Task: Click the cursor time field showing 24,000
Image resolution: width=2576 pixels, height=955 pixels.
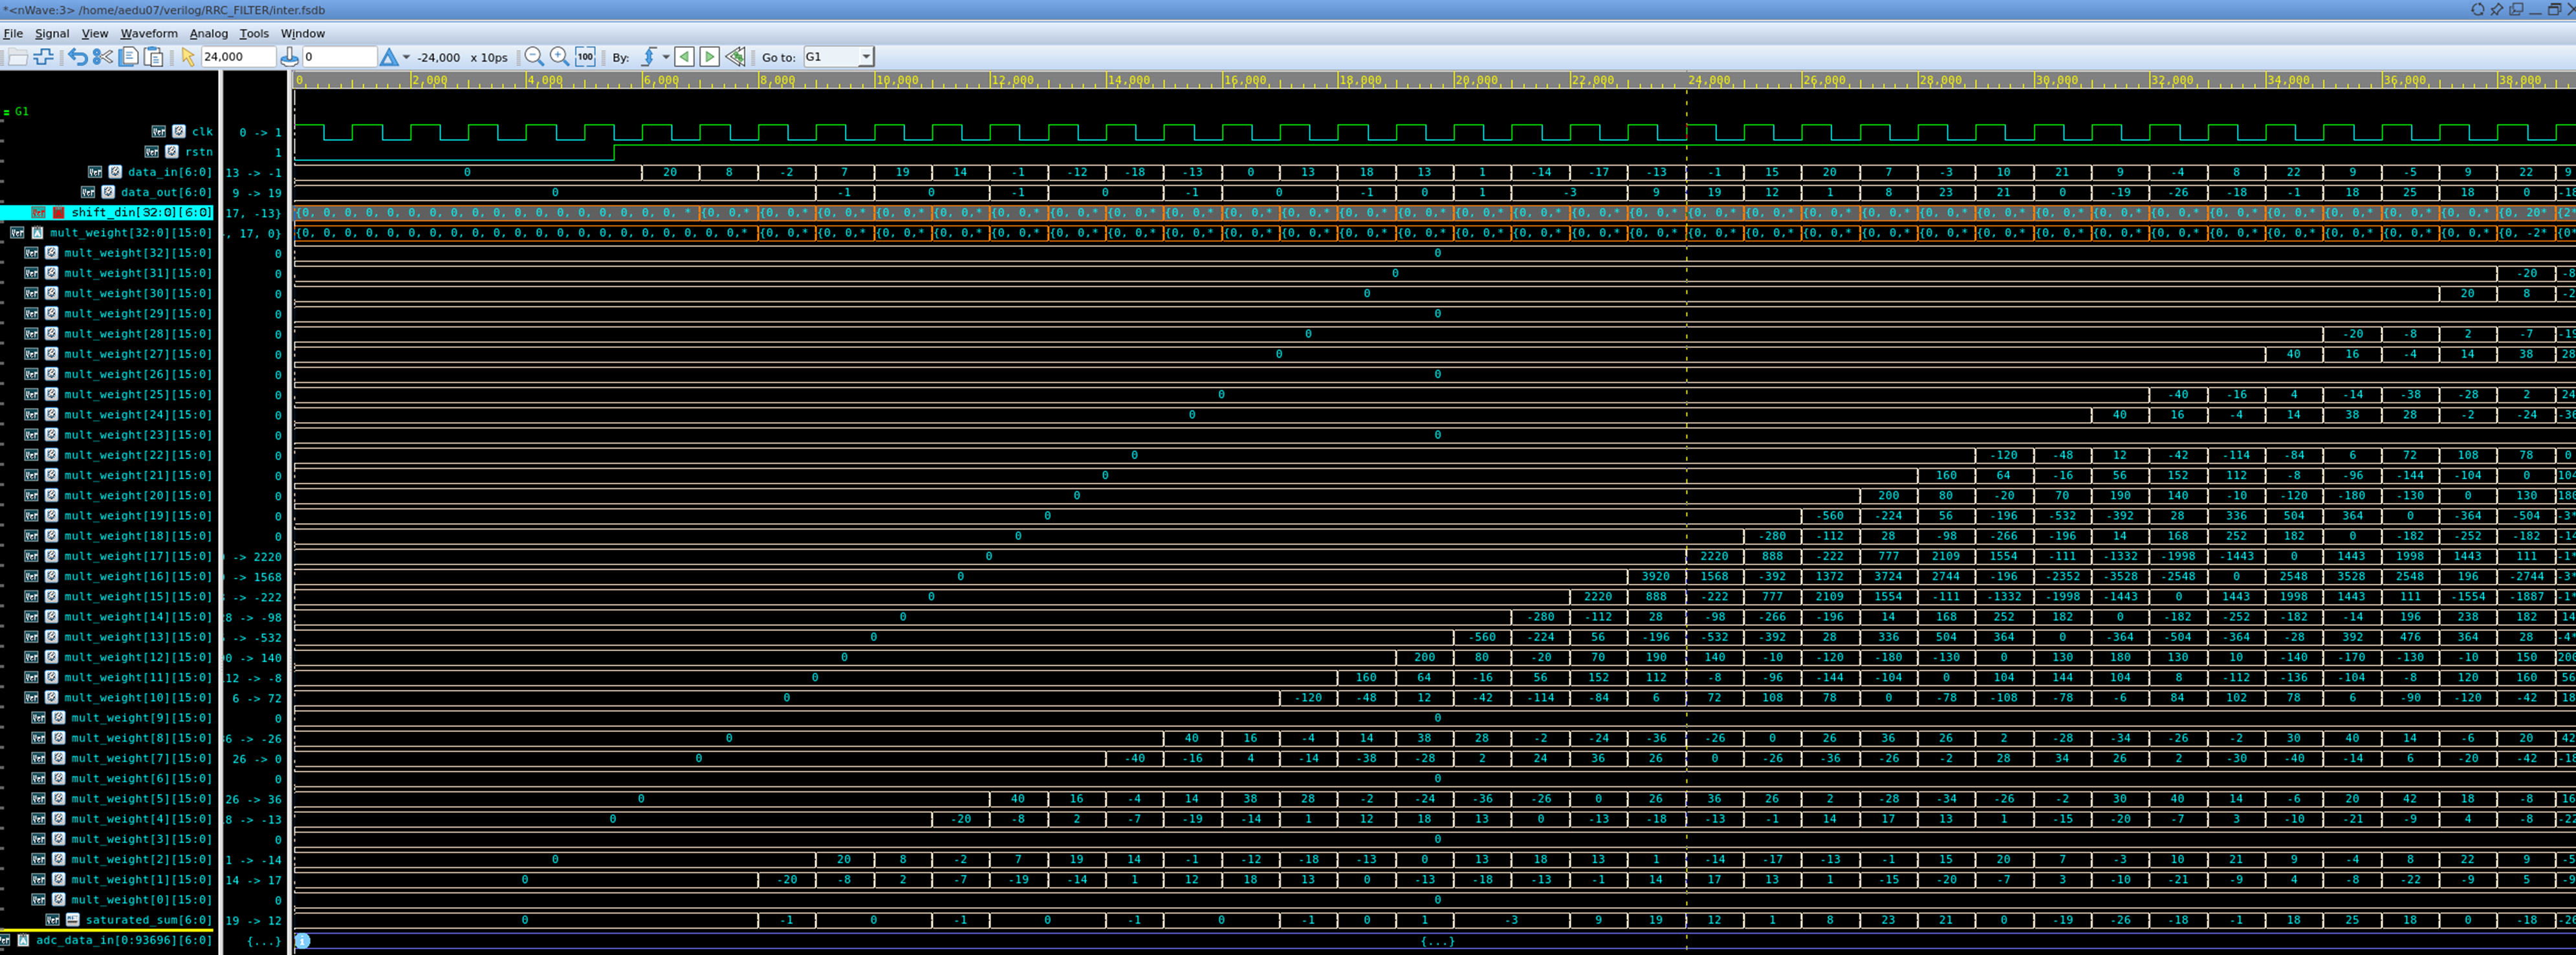Action: (237, 57)
